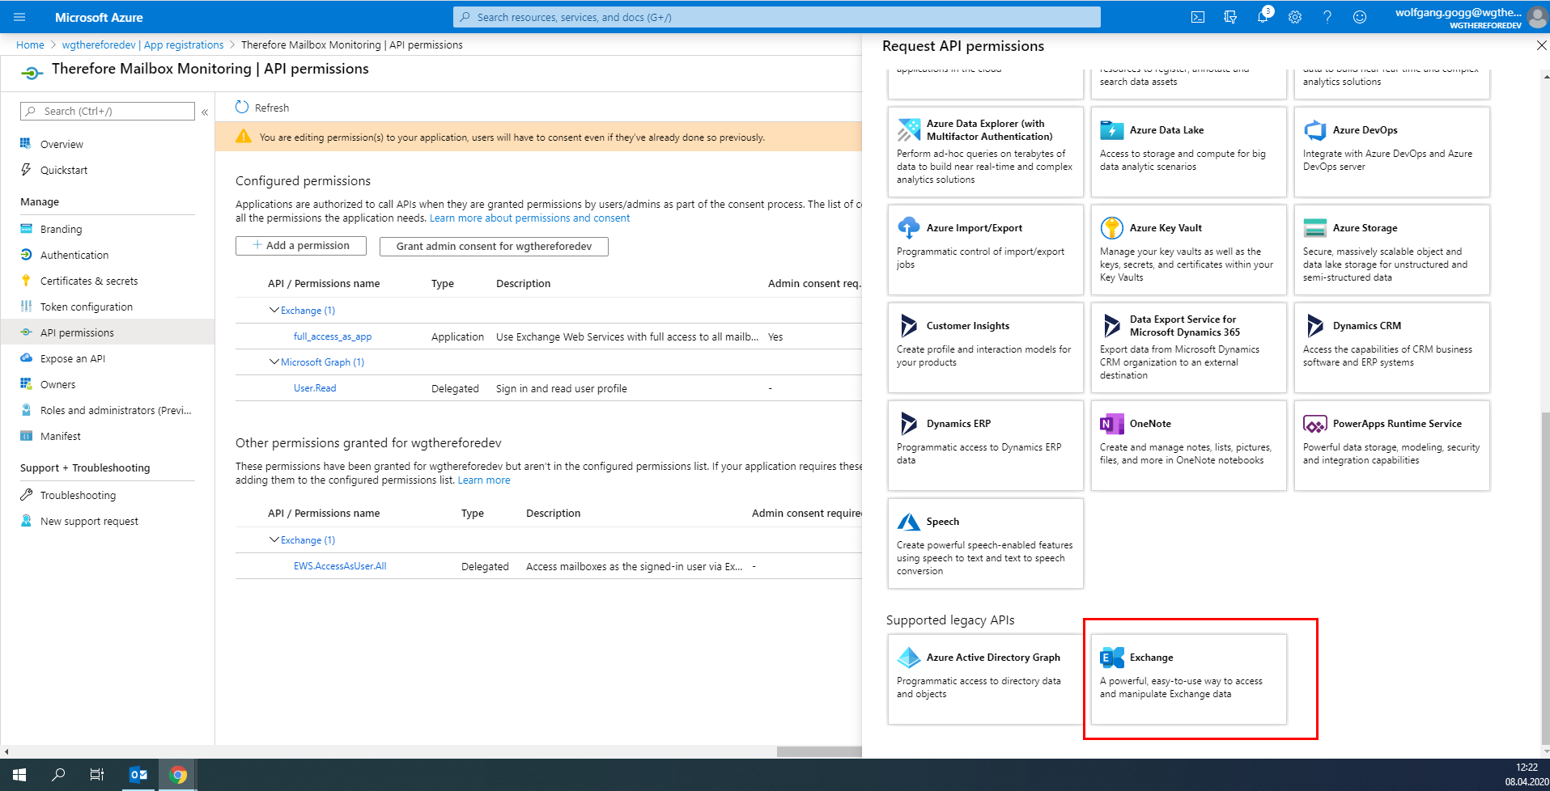This screenshot has width=1550, height=791.
Task: Open Task View on the taskbar
Action: pos(97,775)
